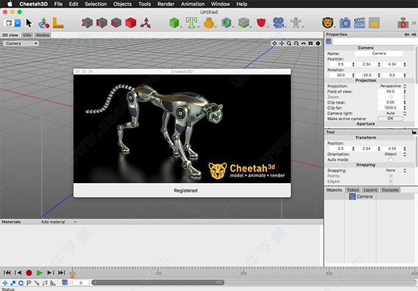Click OK to make active camera

click(x=390, y=118)
